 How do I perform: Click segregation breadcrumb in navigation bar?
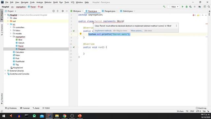21,7
